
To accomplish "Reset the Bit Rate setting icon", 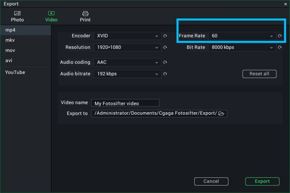I will (280, 47).
